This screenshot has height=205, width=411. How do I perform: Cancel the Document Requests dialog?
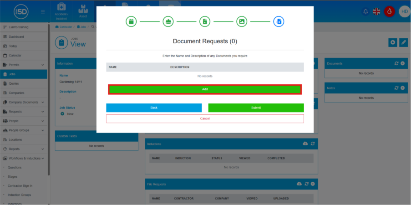click(205, 118)
